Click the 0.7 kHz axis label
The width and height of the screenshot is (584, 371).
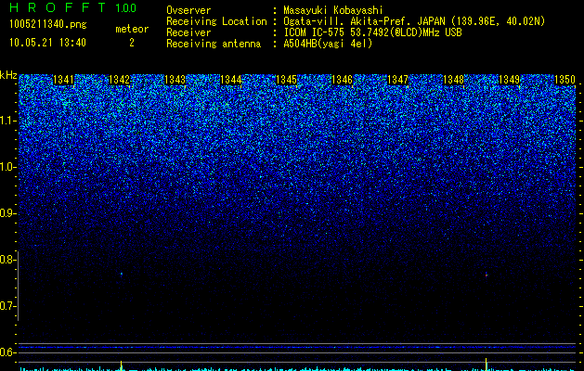(x=7, y=306)
